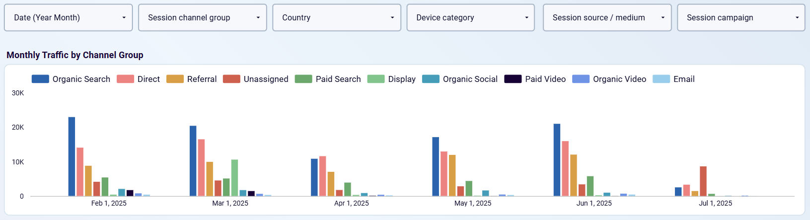Click the May 2025 Paid Search bar
Viewport: 810px width, 220px height.
pos(469,189)
